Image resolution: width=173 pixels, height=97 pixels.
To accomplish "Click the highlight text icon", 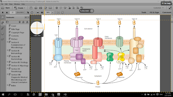I will (65, 8).
